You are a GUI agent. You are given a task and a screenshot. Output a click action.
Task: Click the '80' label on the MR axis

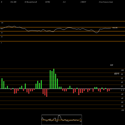tap(122, 74)
